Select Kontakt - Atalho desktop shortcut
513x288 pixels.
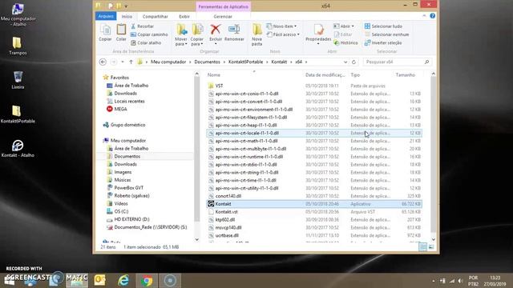coord(18,149)
